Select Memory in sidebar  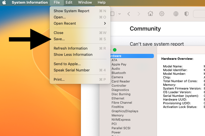point(118,116)
